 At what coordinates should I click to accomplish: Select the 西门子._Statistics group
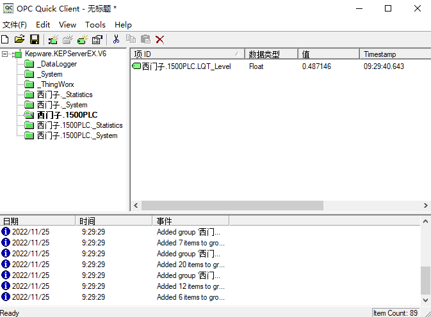coord(65,95)
